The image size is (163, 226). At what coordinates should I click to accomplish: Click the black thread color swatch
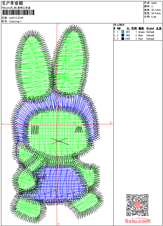tap(123, 38)
